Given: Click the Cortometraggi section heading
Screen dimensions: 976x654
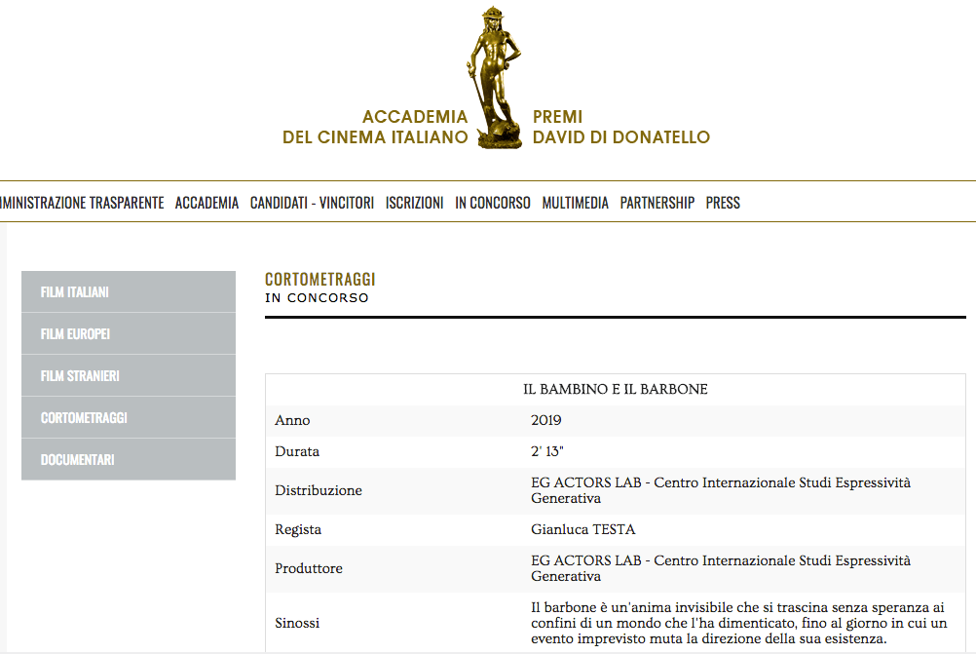Looking at the screenshot, I should point(320,280).
